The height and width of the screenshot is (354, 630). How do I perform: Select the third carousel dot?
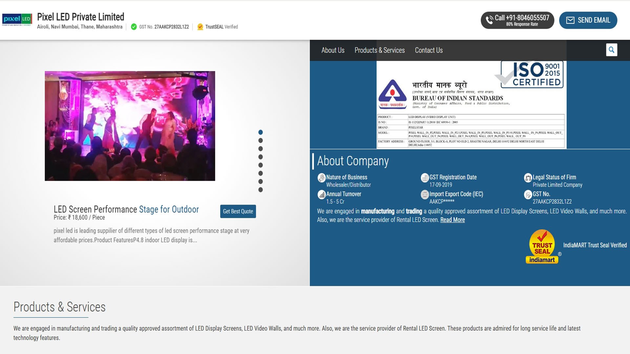pos(261,148)
